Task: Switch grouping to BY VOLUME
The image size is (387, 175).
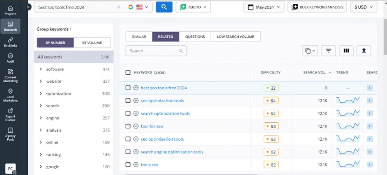Action: [x=92, y=43]
